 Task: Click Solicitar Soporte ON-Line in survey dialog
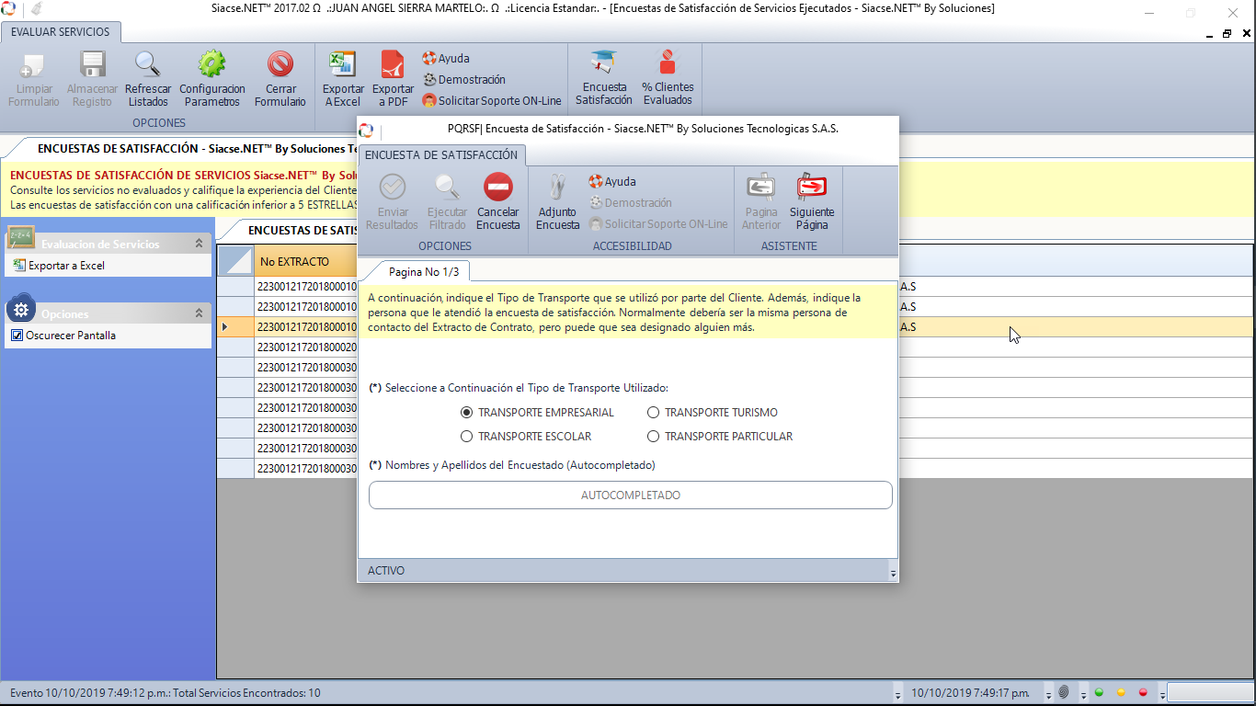point(658,223)
